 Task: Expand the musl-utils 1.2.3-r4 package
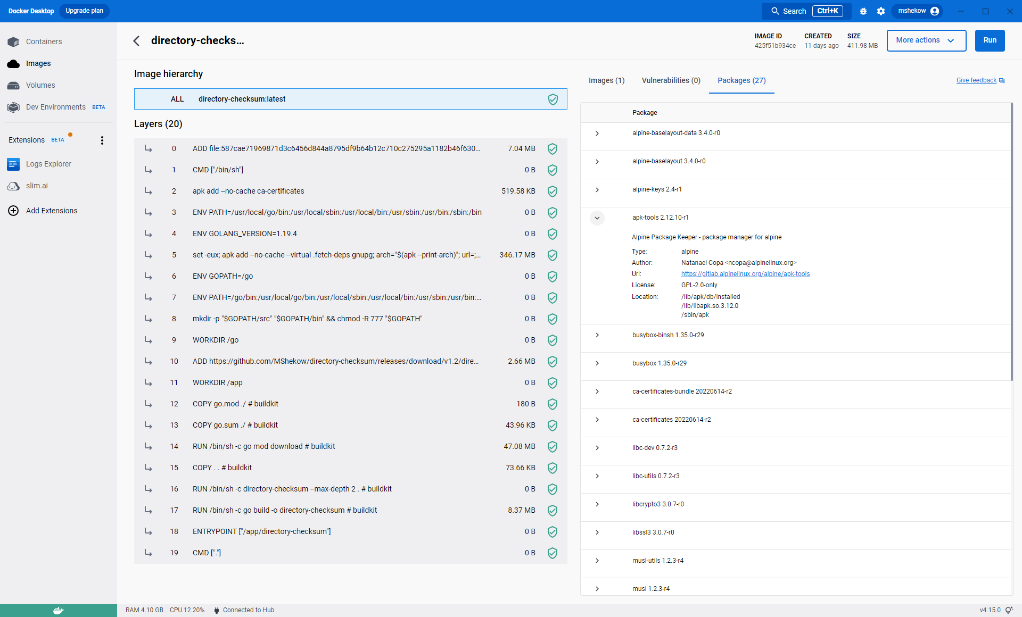pyautogui.click(x=597, y=561)
